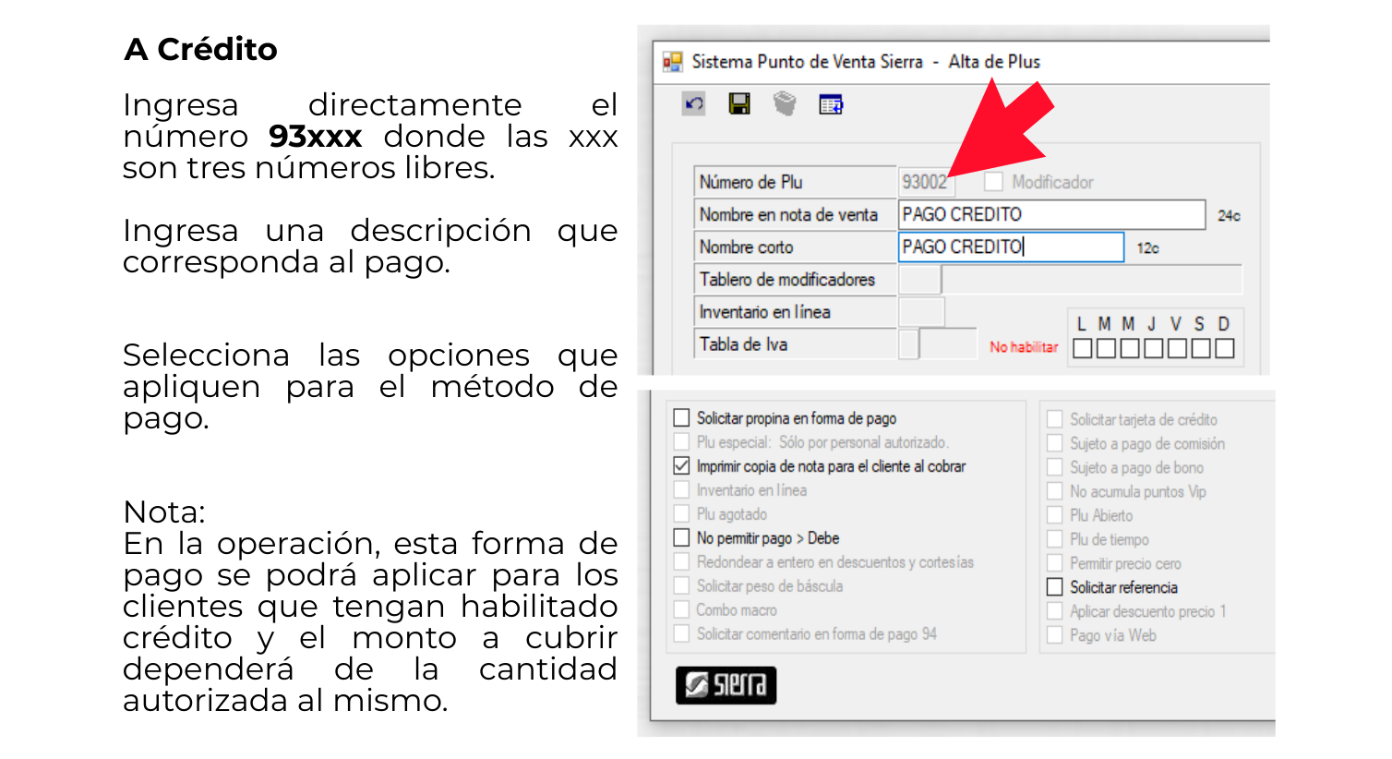Tick the Modificador checkbox
This screenshot has height=759, width=1392.
pyautogui.click(x=993, y=182)
